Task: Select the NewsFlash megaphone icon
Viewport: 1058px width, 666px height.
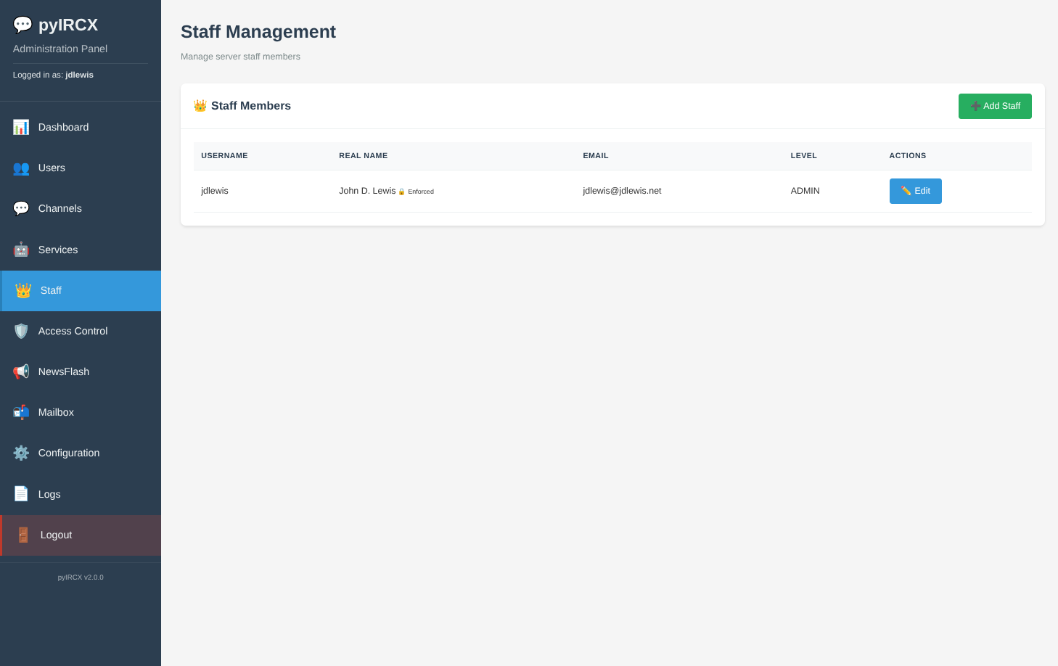Action: pos(22,371)
